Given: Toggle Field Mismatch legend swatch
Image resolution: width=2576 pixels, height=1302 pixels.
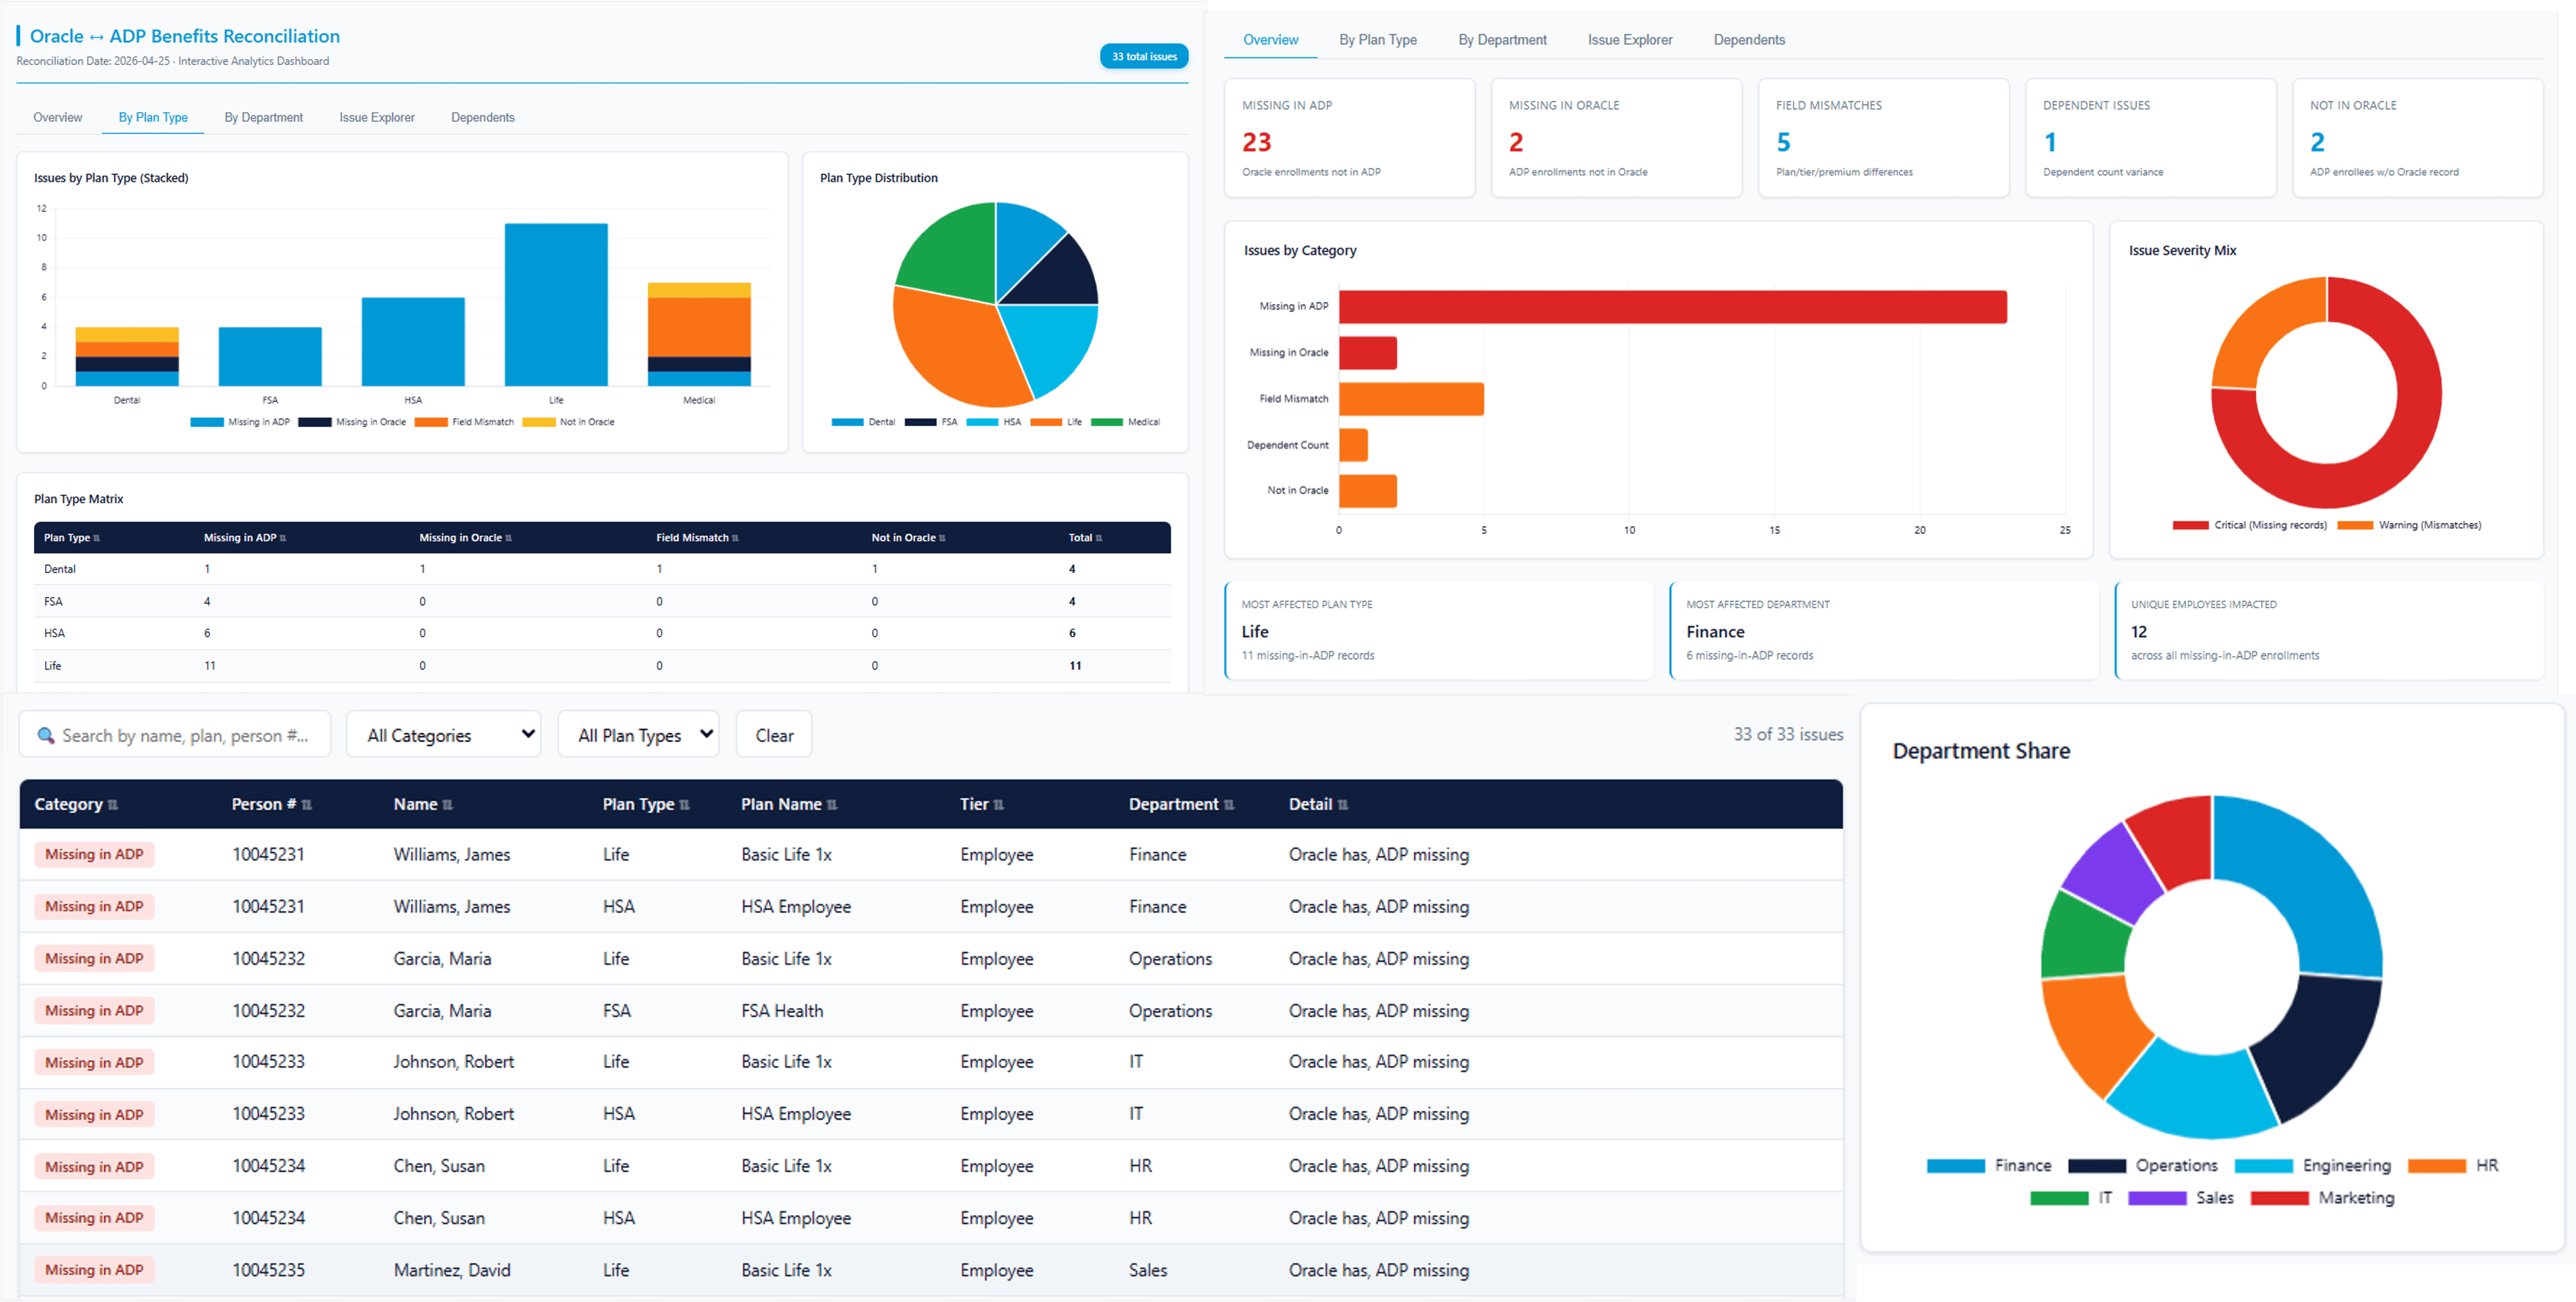Looking at the screenshot, I should [431, 422].
